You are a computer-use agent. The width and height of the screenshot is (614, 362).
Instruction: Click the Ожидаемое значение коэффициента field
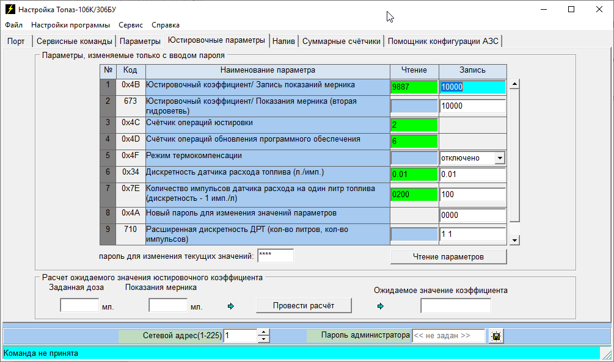456,306
